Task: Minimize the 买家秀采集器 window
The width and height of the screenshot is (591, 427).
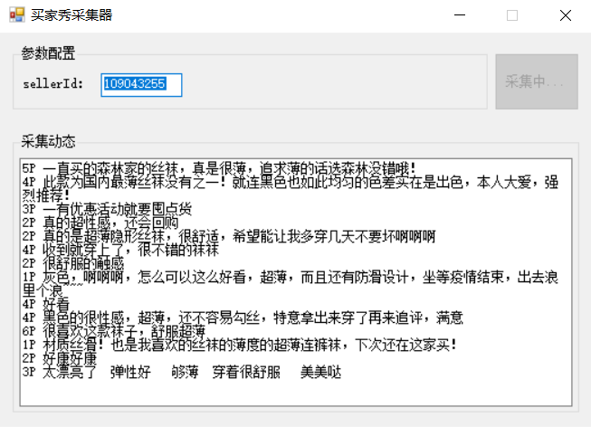Action: point(460,15)
